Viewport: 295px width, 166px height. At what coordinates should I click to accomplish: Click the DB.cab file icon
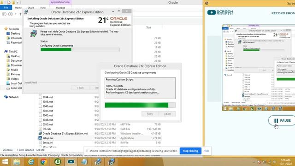[40, 129]
